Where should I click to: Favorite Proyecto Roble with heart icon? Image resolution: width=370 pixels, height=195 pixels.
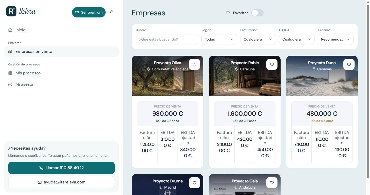(x=272, y=64)
